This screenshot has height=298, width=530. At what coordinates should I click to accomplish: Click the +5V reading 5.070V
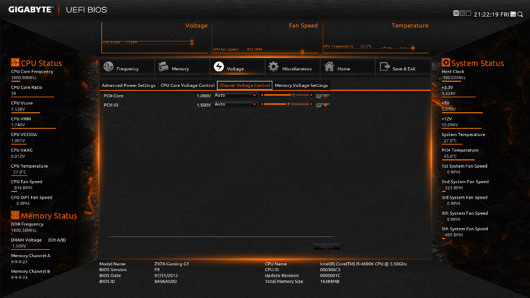pyautogui.click(x=449, y=110)
